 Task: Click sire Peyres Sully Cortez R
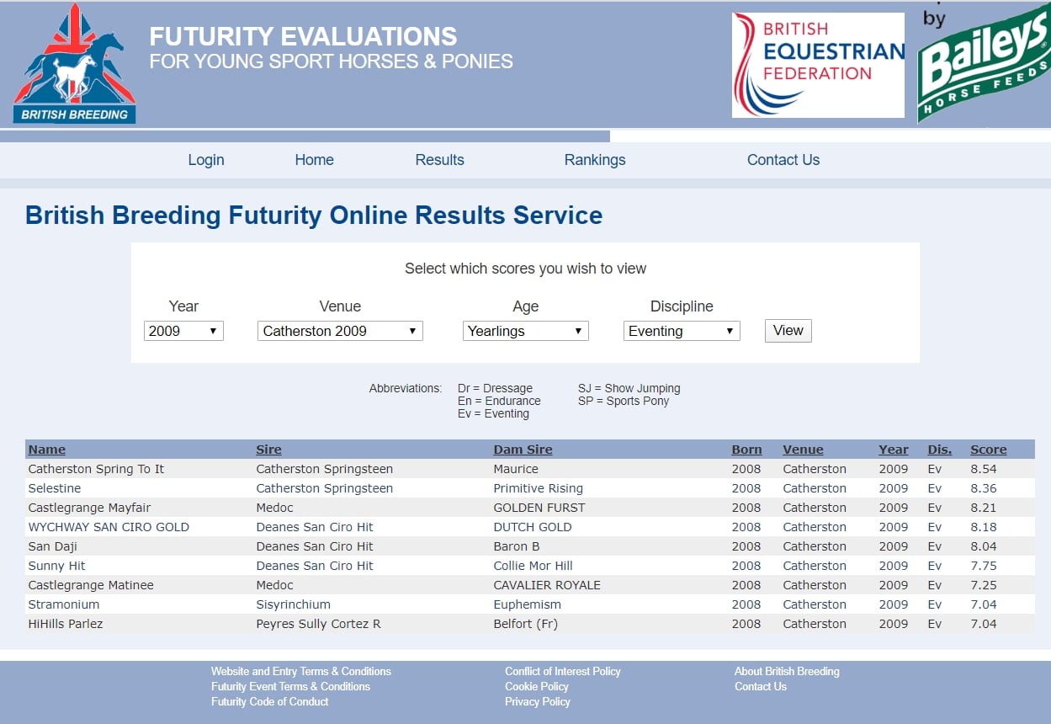(319, 624)
